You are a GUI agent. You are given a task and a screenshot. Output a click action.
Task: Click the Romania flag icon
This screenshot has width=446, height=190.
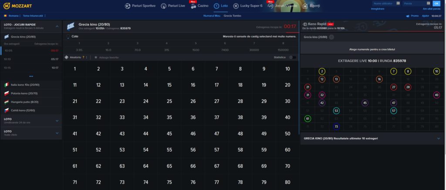tap(5, 16)
